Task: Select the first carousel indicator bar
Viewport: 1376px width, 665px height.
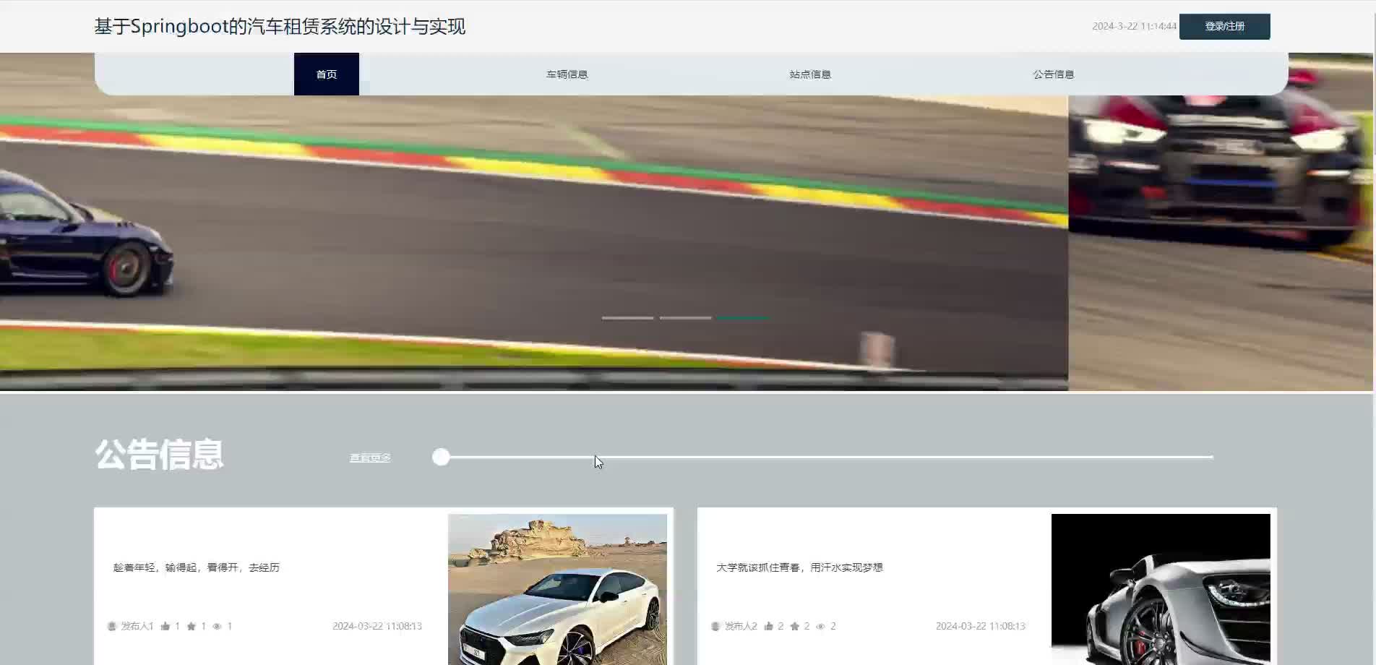Action: point(627,317)
